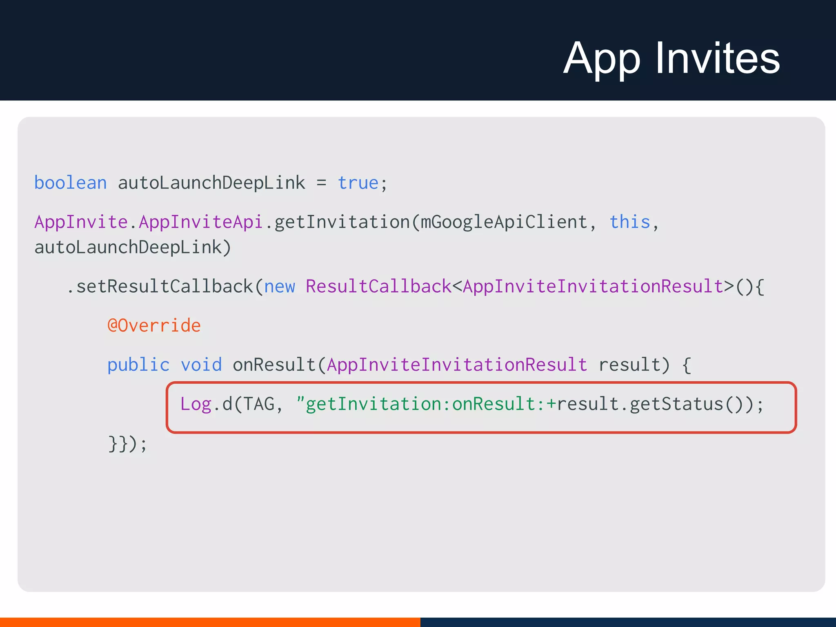The image size is (836, 627).
Task: Click the closing '}});' line
Action: (x=127, y=444)
